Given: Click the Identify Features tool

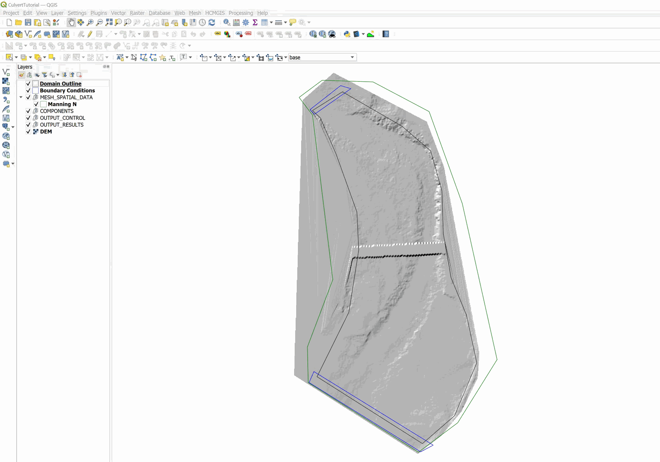Looking at the screenshot, I should 227,22.
